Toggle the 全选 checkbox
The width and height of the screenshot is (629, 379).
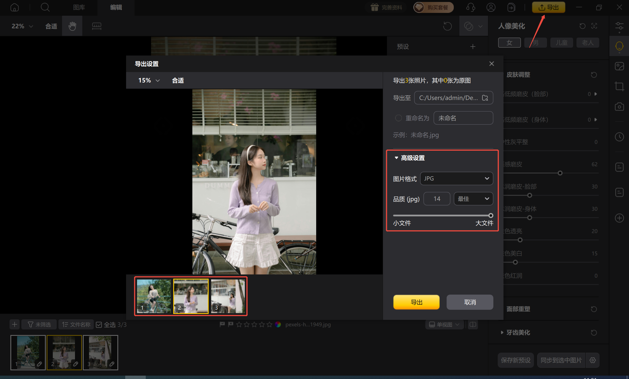click(99, 325)
